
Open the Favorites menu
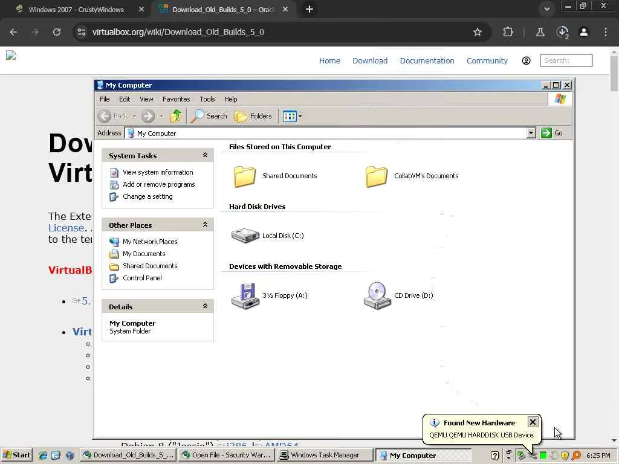176,99
